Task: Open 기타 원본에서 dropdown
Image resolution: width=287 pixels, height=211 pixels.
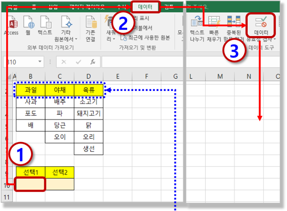Action: click(66, 29)
